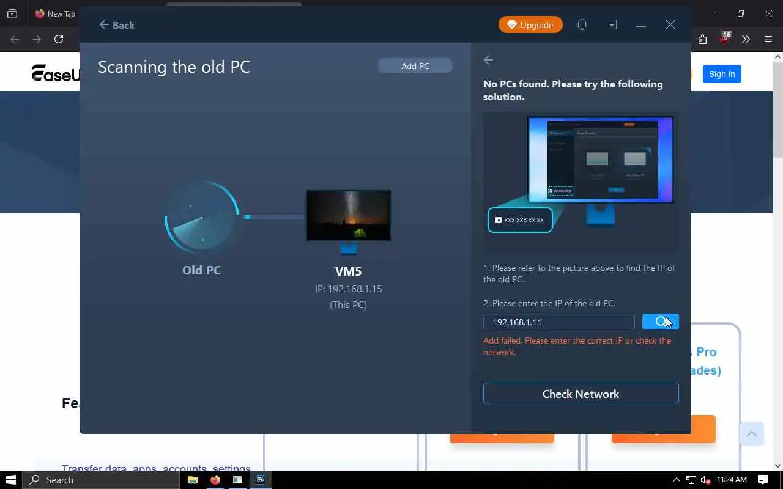783x489 pixels.
Task: Open the dropdown menu icon in title bar
Action: click(x=612, y=24)
